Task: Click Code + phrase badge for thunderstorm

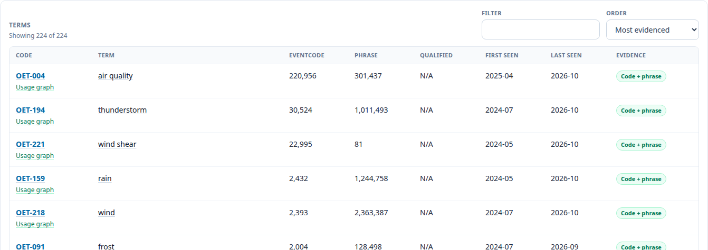Action: coord(641,111)
